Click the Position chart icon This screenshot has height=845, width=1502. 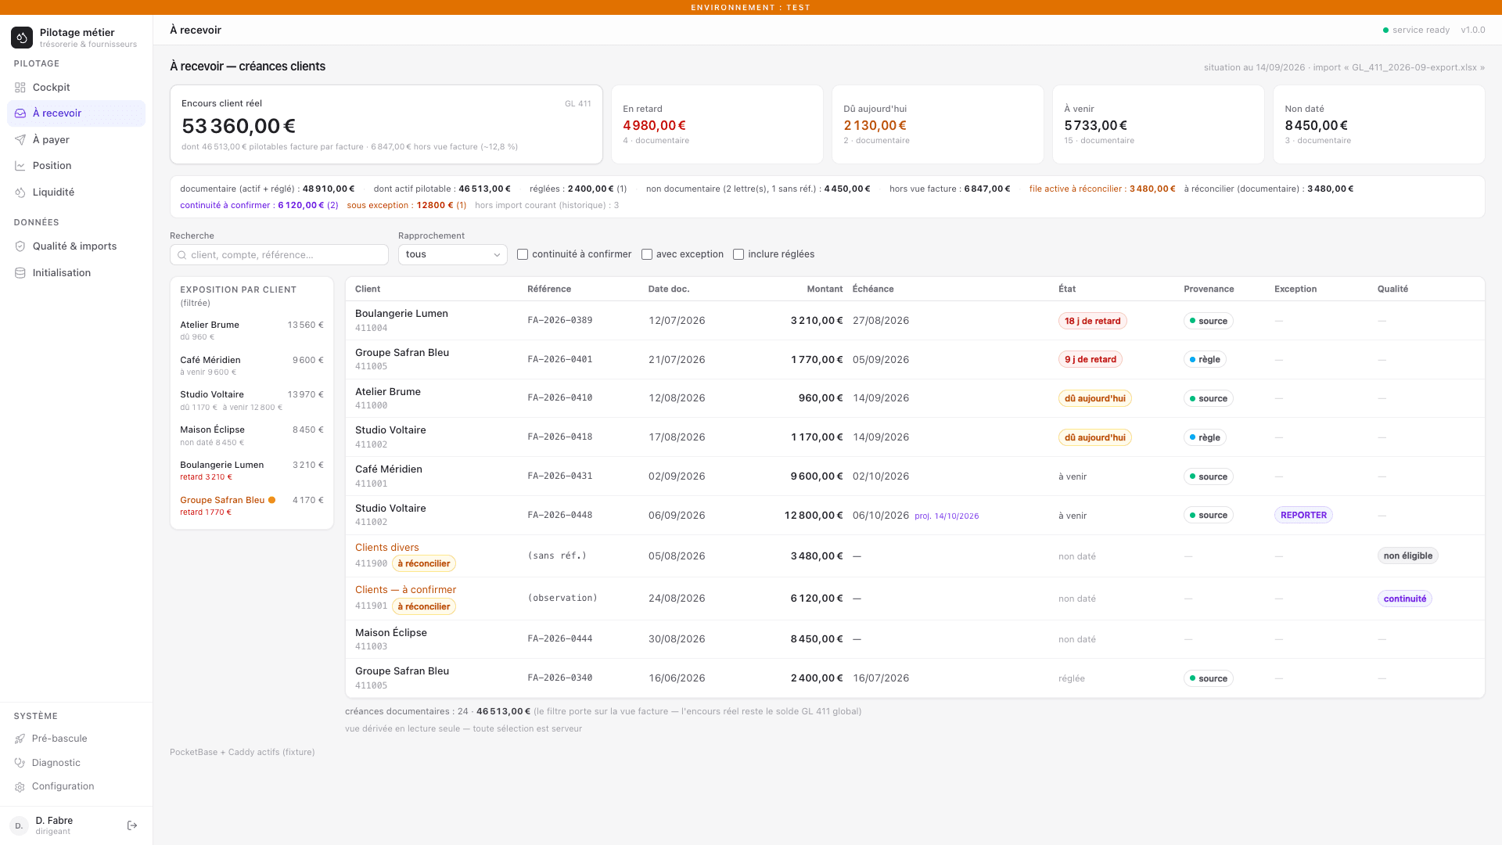[20, 166]
